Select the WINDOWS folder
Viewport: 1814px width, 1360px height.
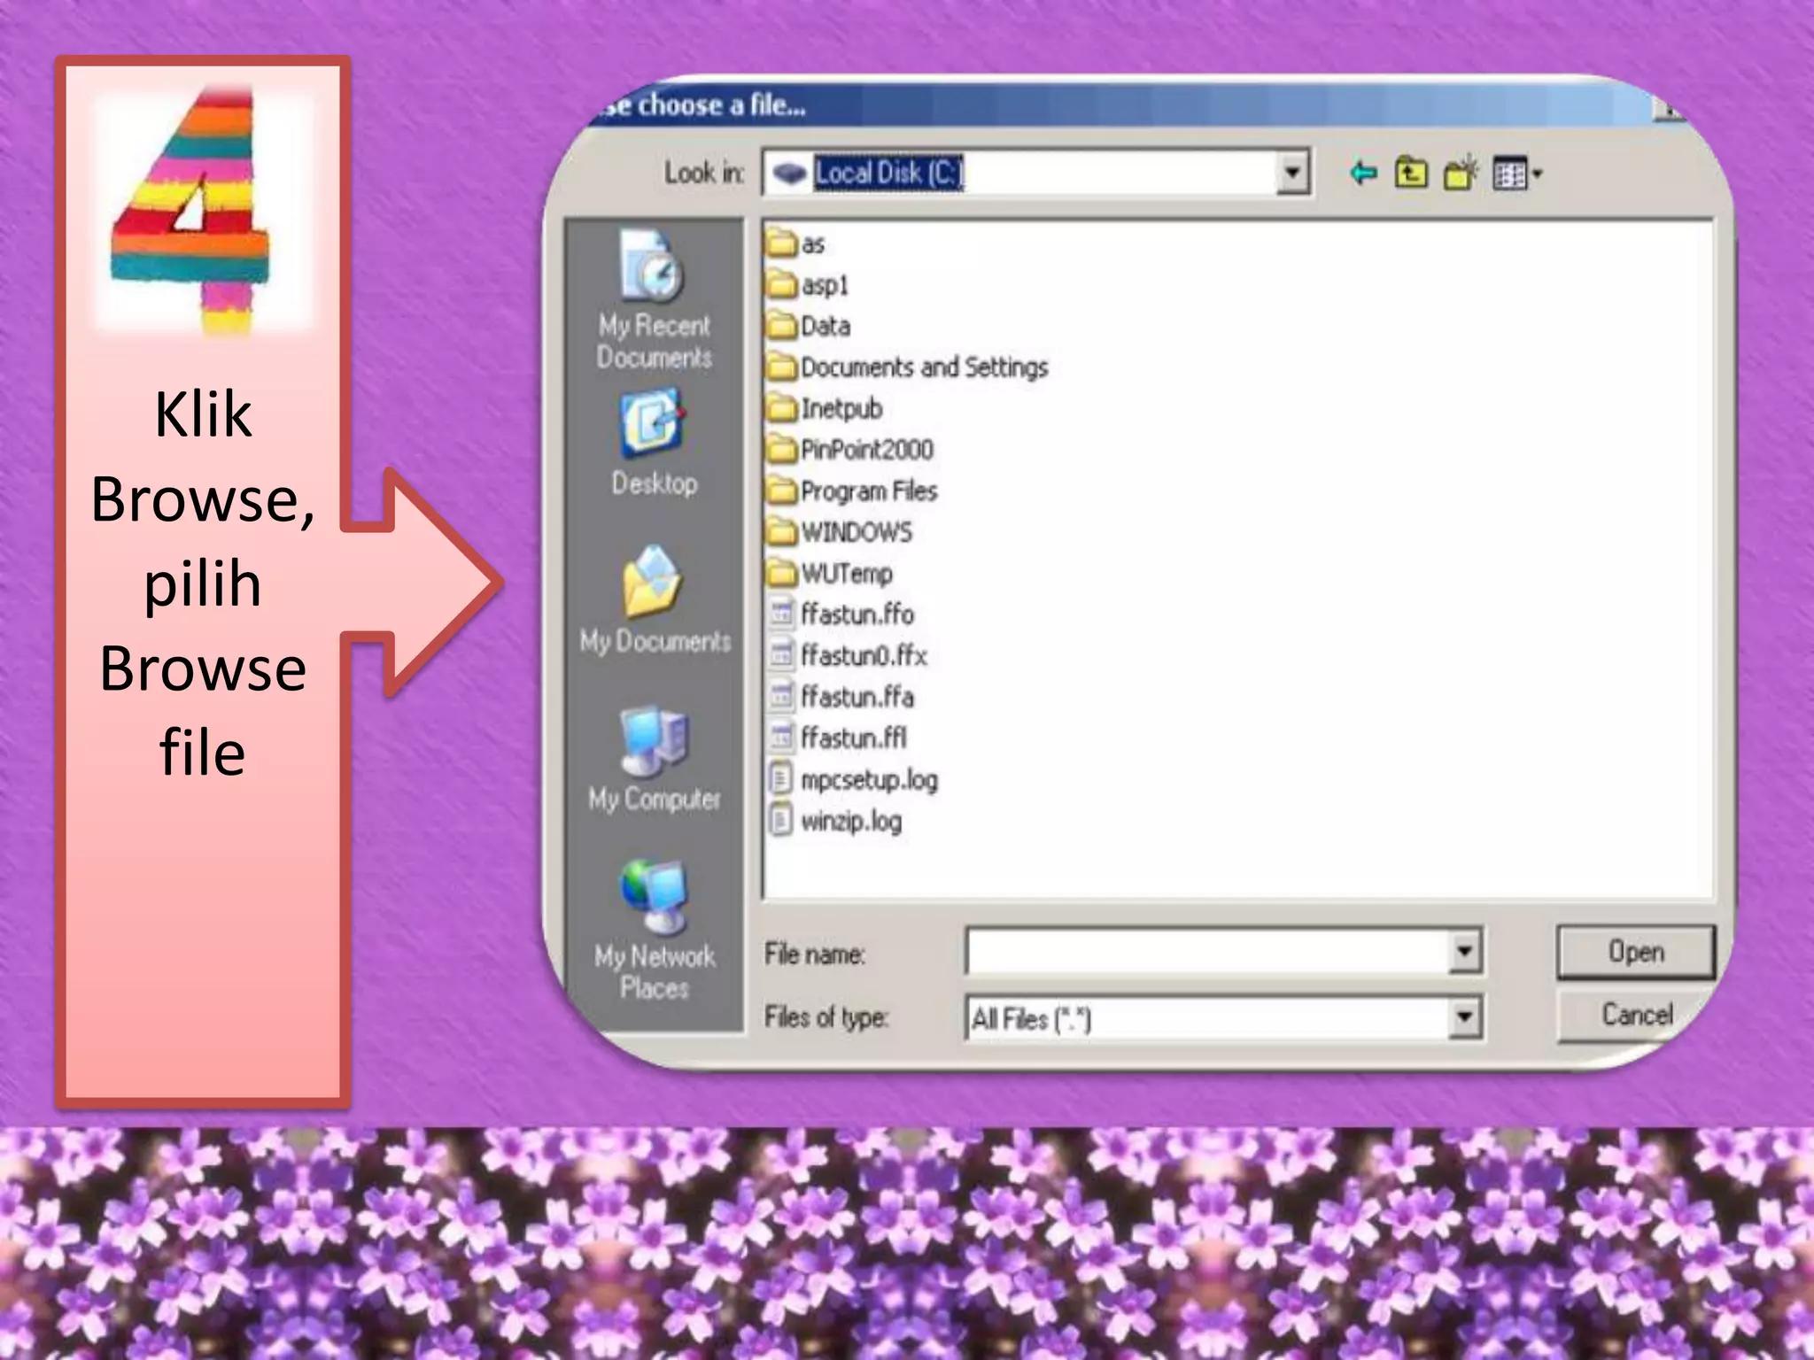click(839, 531)
